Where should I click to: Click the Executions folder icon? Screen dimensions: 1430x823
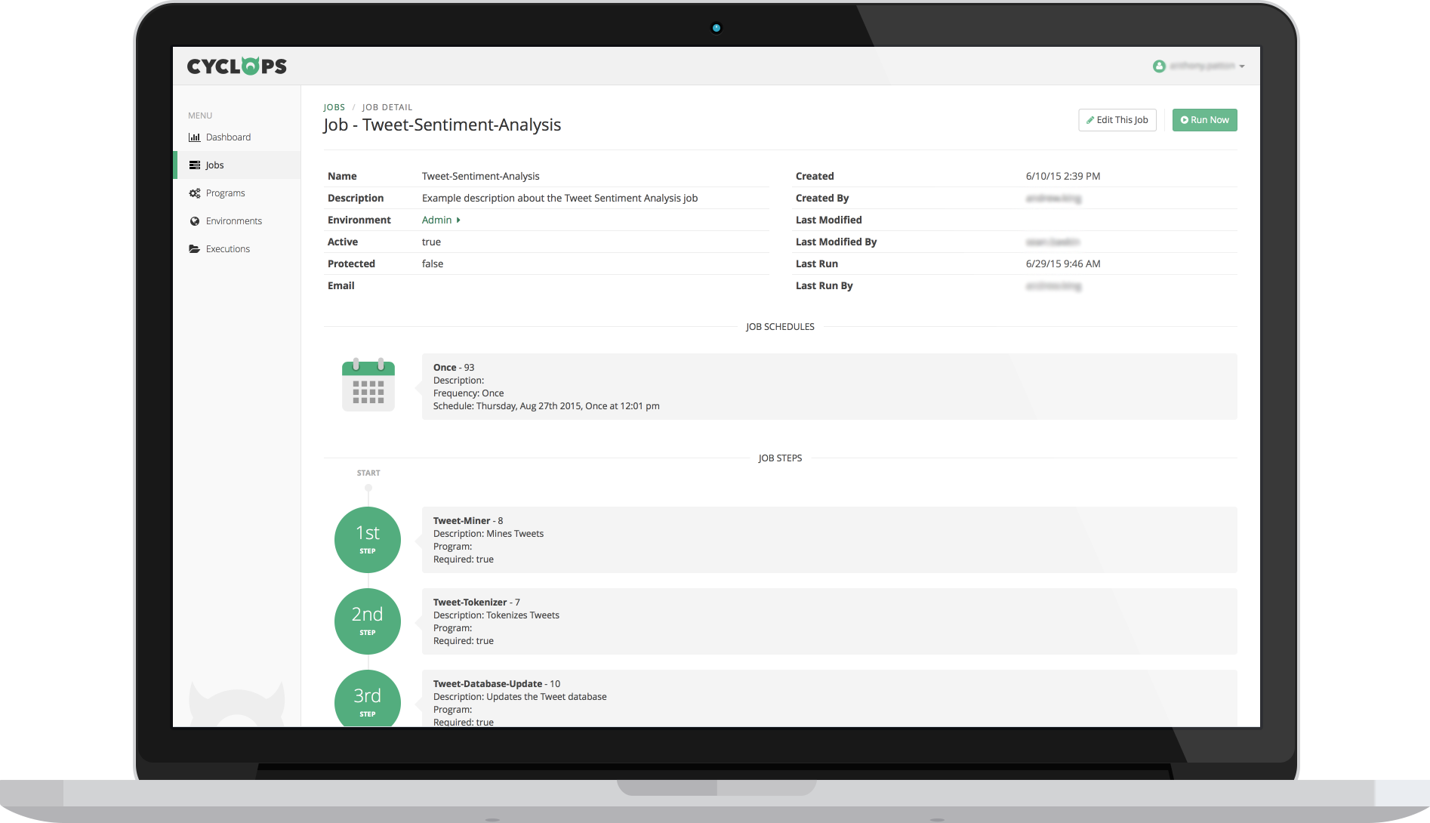pos(195,248)
